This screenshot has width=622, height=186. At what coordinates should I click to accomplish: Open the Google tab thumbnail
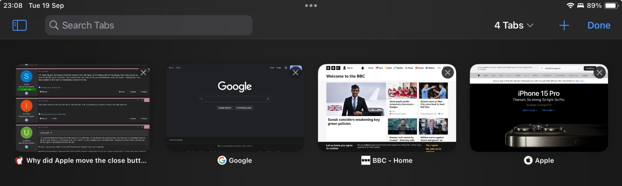(235, 108)
